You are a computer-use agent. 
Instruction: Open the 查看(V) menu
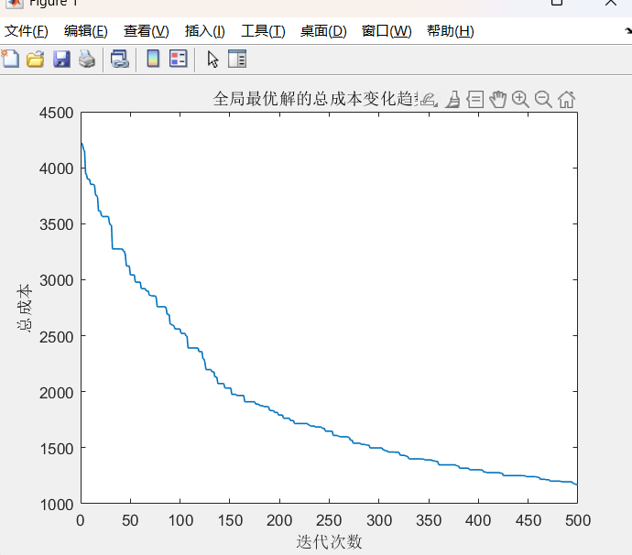coord(146,31)
